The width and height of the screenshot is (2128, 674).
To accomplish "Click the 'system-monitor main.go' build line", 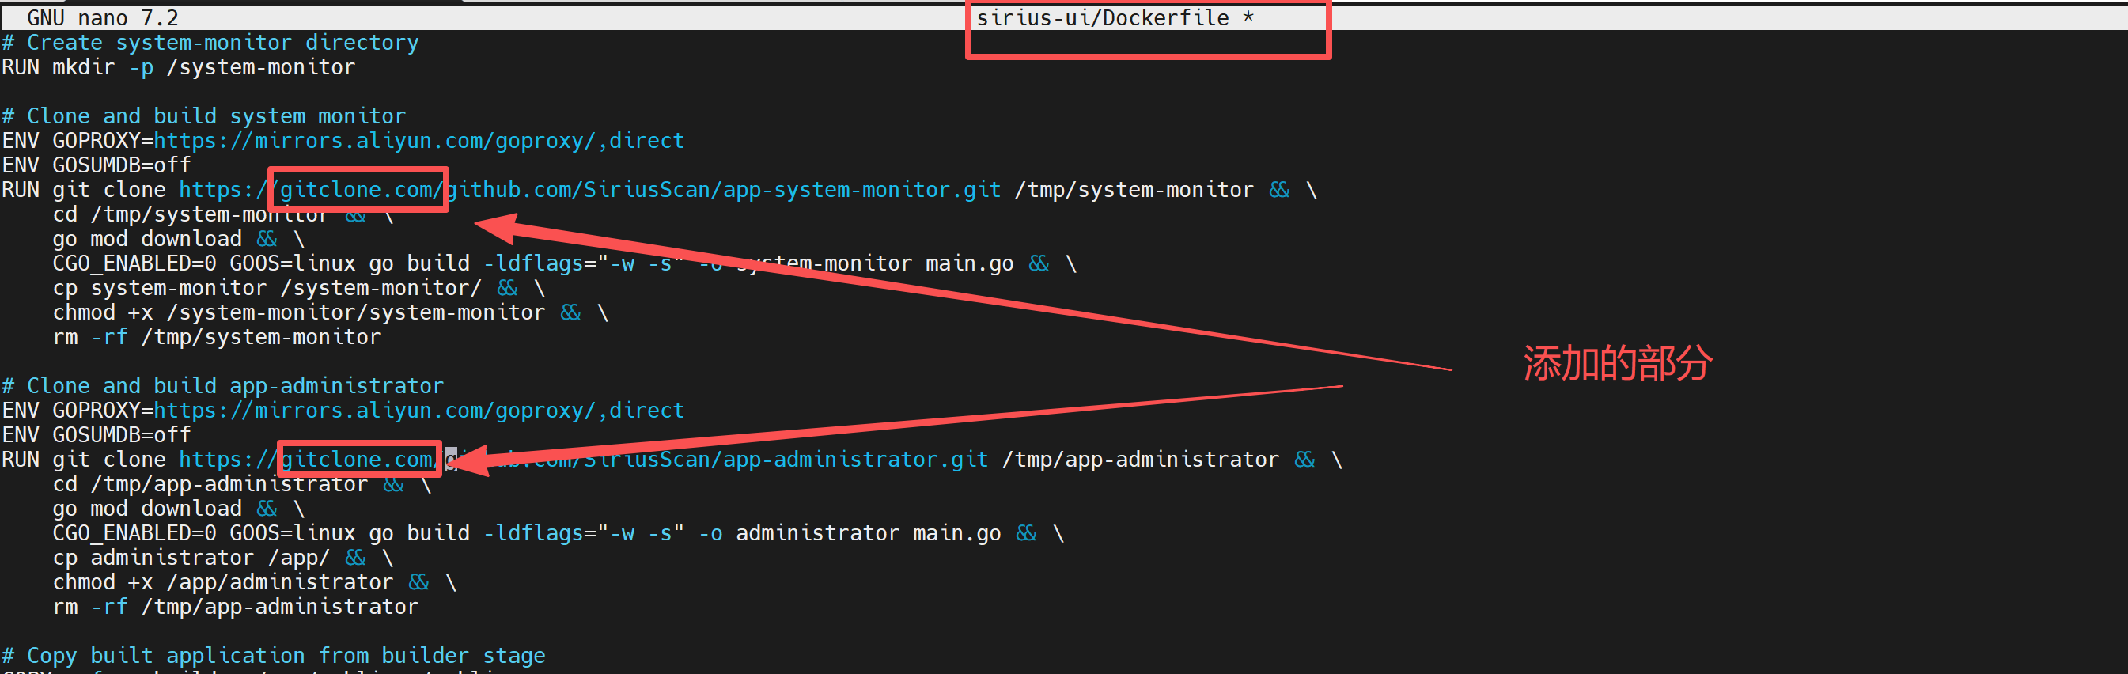I will 564,263.
